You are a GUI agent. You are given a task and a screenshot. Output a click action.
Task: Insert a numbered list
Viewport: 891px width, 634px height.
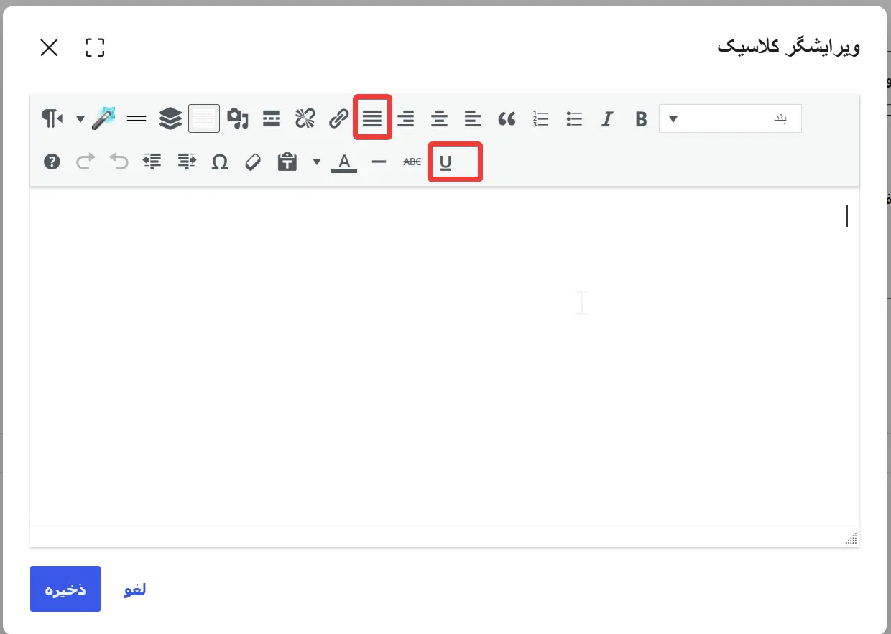tap(540, 119)
